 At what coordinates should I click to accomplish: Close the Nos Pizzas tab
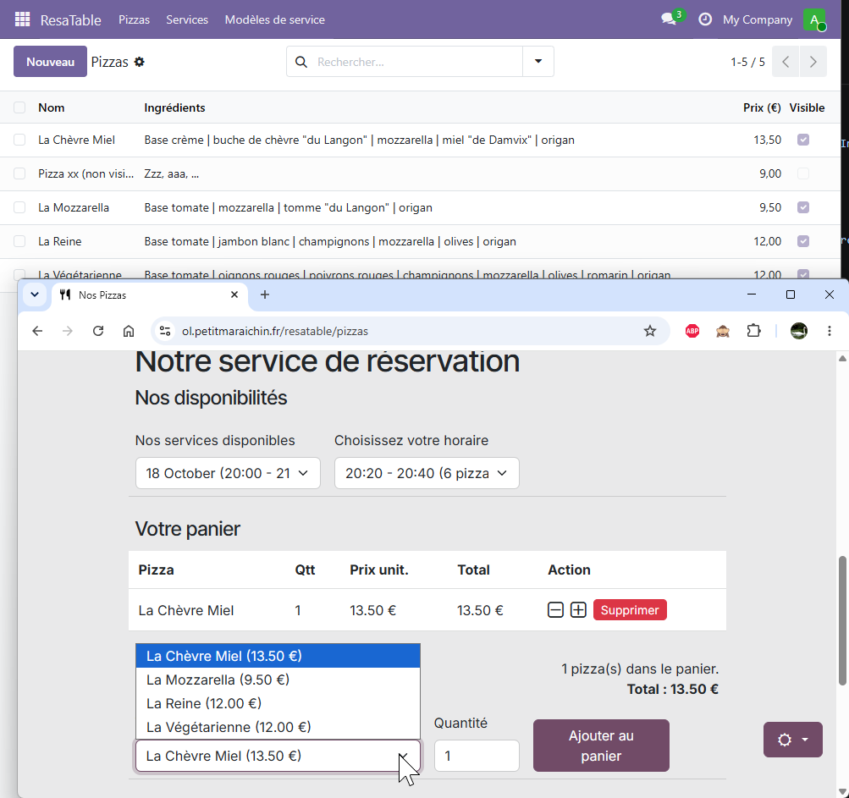[234, 294]
